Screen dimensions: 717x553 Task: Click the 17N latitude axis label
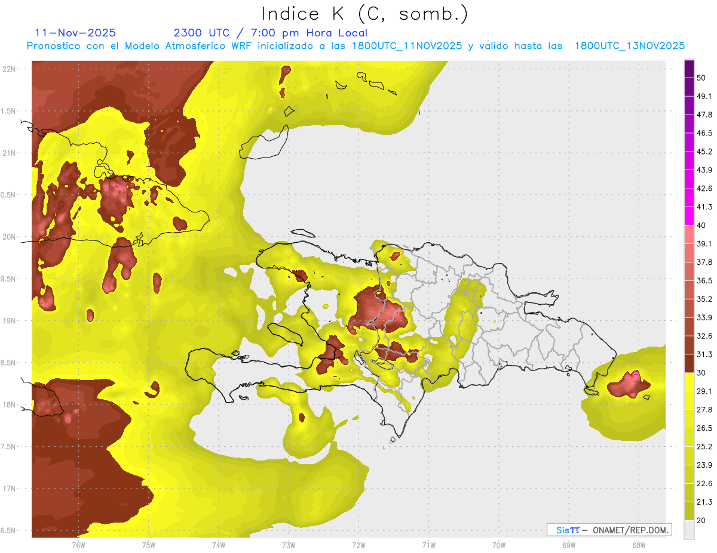point(10,489)
